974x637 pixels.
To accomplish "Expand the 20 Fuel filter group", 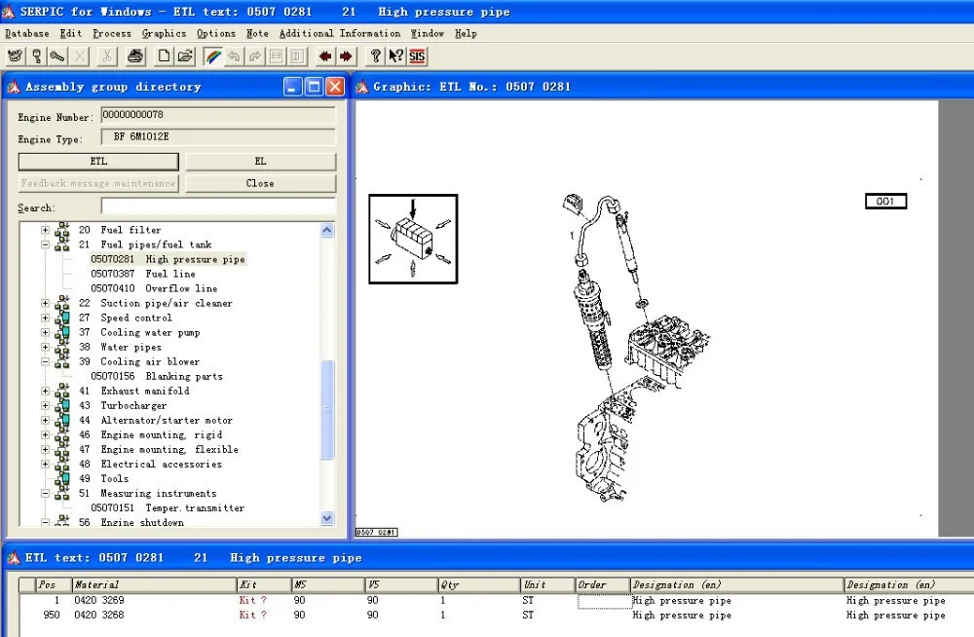I will 45,230.
